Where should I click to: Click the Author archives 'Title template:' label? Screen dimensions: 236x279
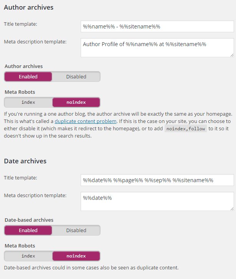point(21,24)
